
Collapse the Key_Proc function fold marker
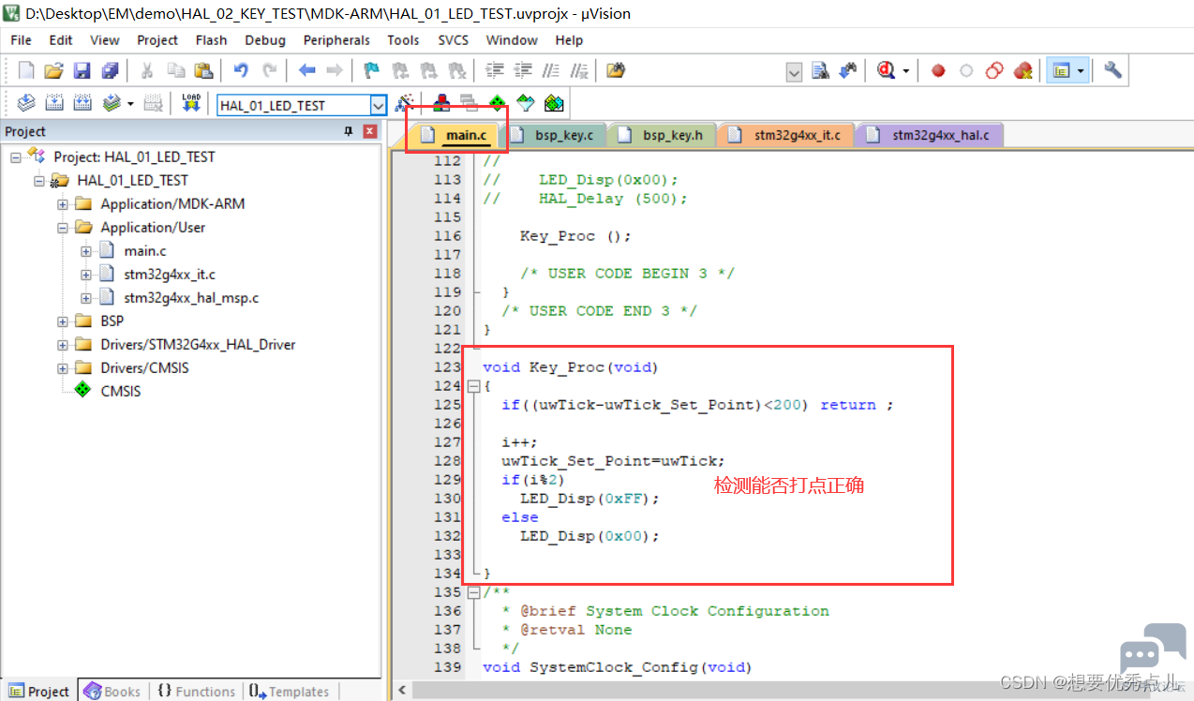point(473,386)
